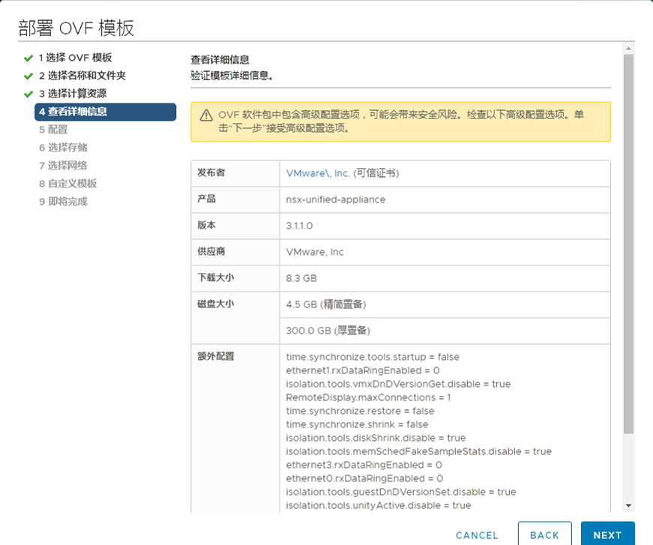Cancel the OVF deployment wizard

[x=477, y=535]
